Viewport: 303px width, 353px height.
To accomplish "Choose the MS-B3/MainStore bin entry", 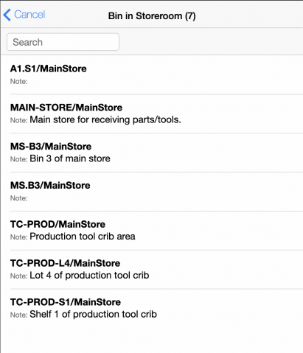I will point(156,153).
